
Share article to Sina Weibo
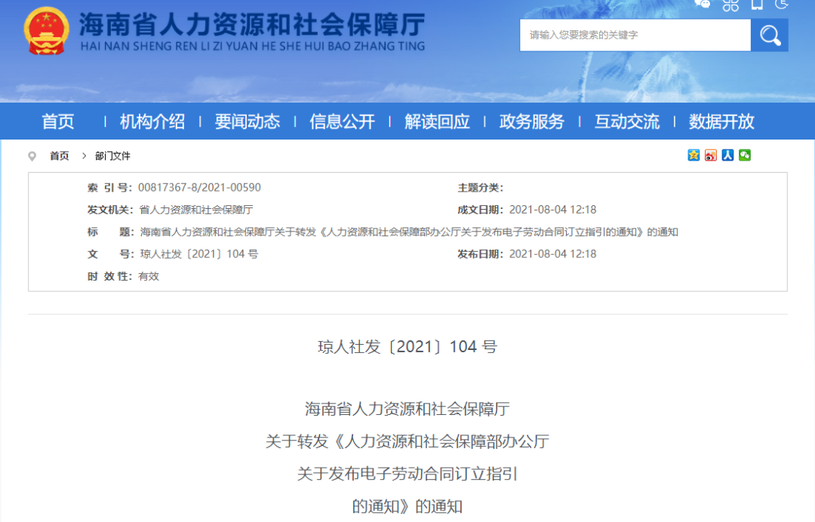pyautogui.click(x=711, y=155)
